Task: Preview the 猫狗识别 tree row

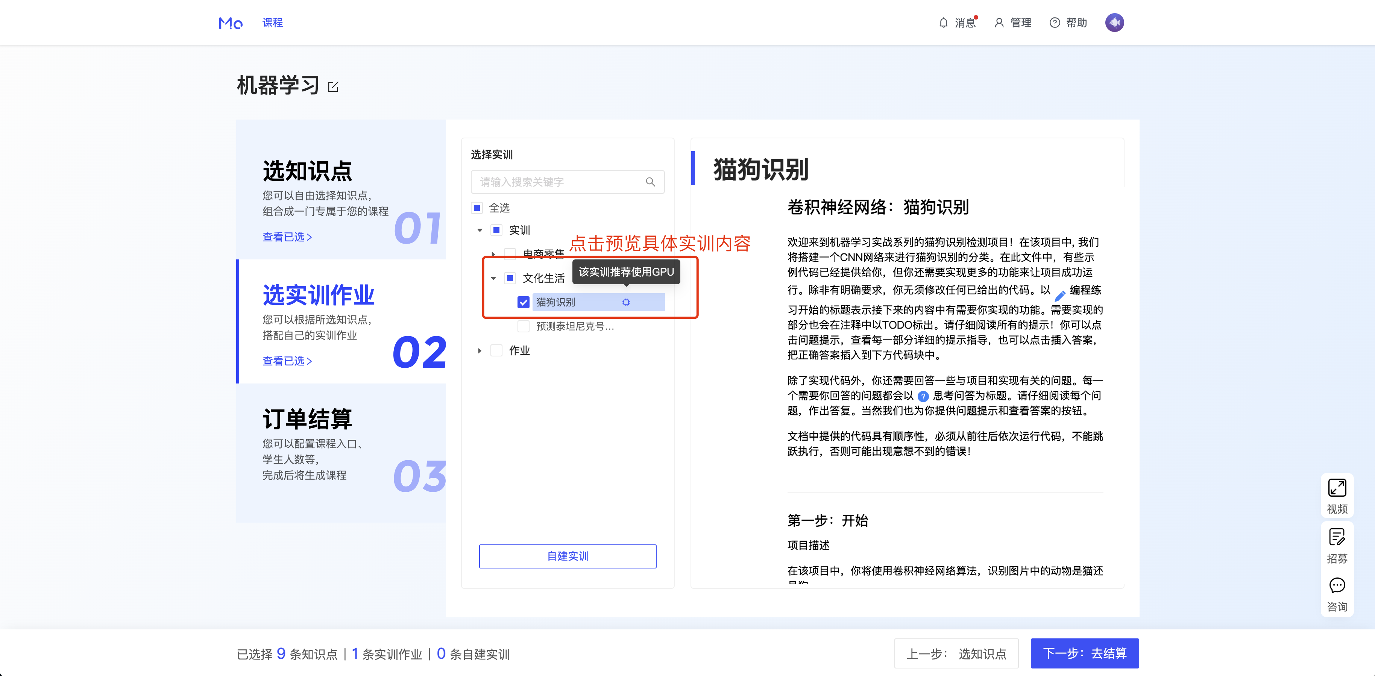Action: (x=598, y=303)
